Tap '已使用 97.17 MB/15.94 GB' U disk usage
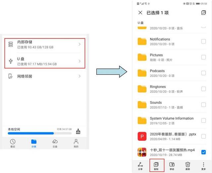212x173 pixels. [37, 64]
